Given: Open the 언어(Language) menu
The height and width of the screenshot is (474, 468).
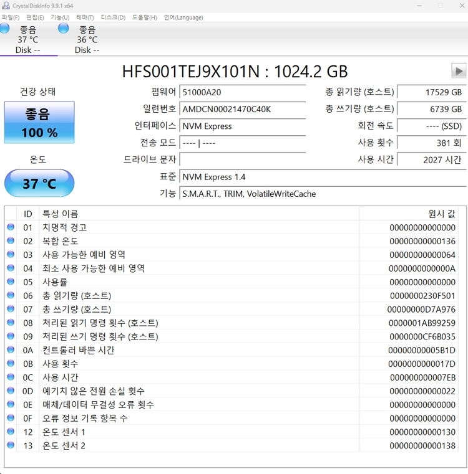Looking at the screenshot, I should [x=183, y=17].
